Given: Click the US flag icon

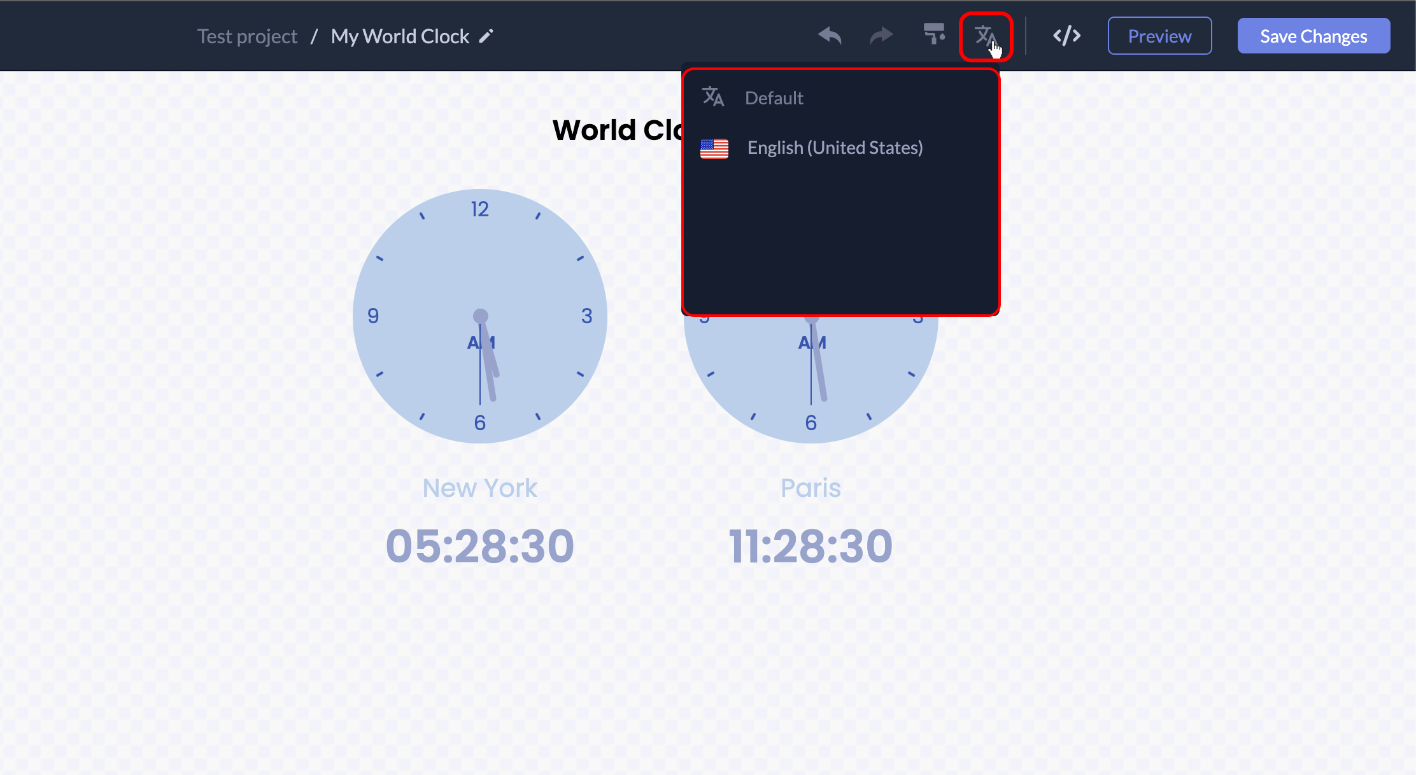Looking at the screenshot, I should coord(714,148).
